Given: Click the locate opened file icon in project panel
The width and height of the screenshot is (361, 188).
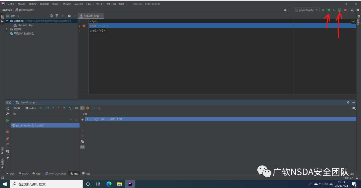Looking at the screenshot, I should pos(51,16).
